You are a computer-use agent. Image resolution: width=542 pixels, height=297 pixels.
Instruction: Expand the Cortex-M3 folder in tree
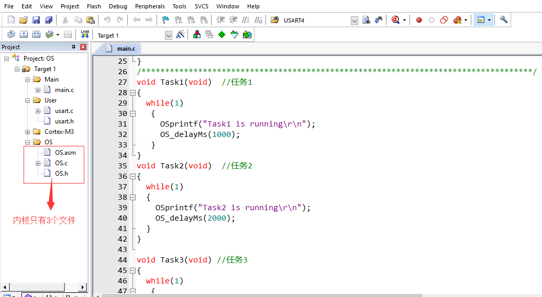pyautogui.click(x=27, y=132)
